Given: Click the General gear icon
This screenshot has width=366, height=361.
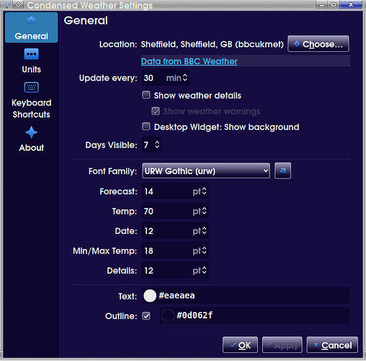Looking at the screenshot, I should (x=31, y=21).
